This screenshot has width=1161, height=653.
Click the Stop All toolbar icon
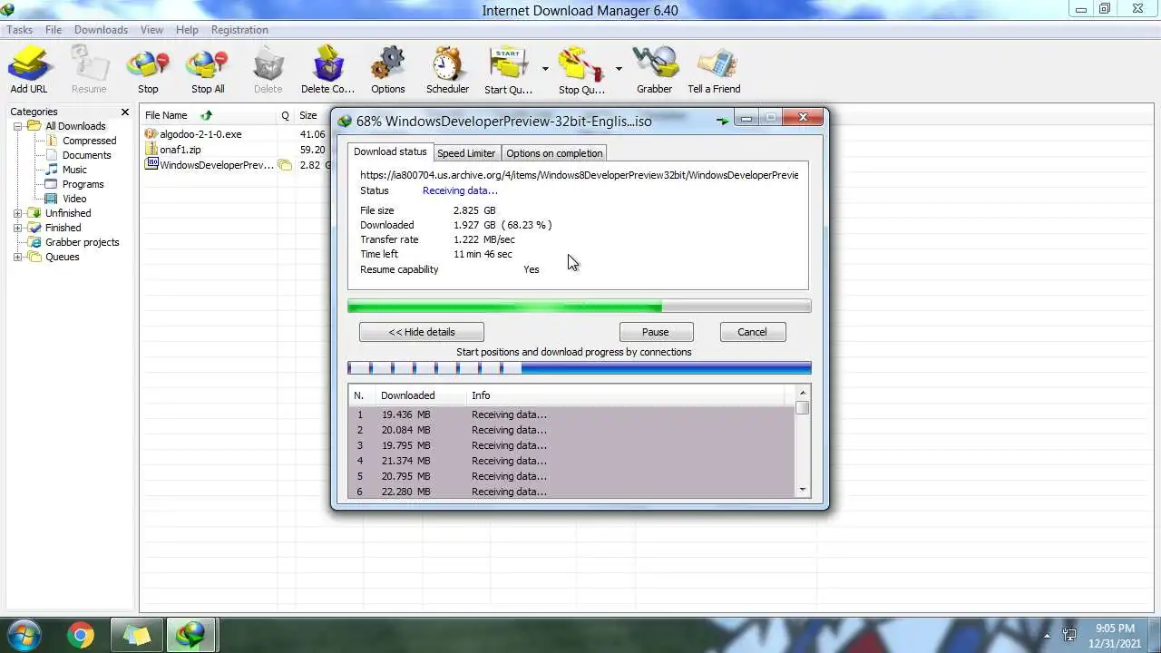[208, 71]
